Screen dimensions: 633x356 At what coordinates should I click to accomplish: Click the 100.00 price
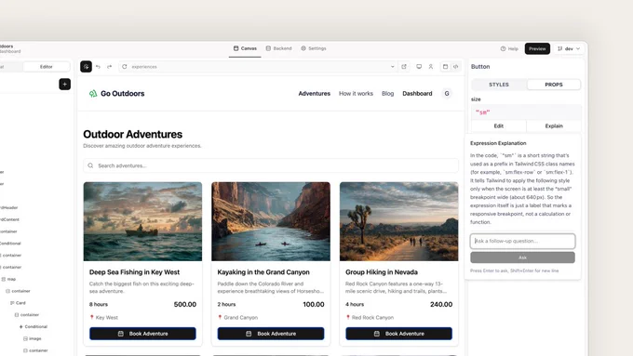(314, 304)
